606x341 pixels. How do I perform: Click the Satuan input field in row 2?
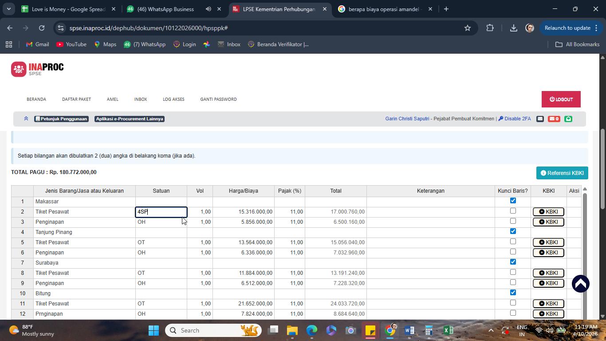point(161,212)
